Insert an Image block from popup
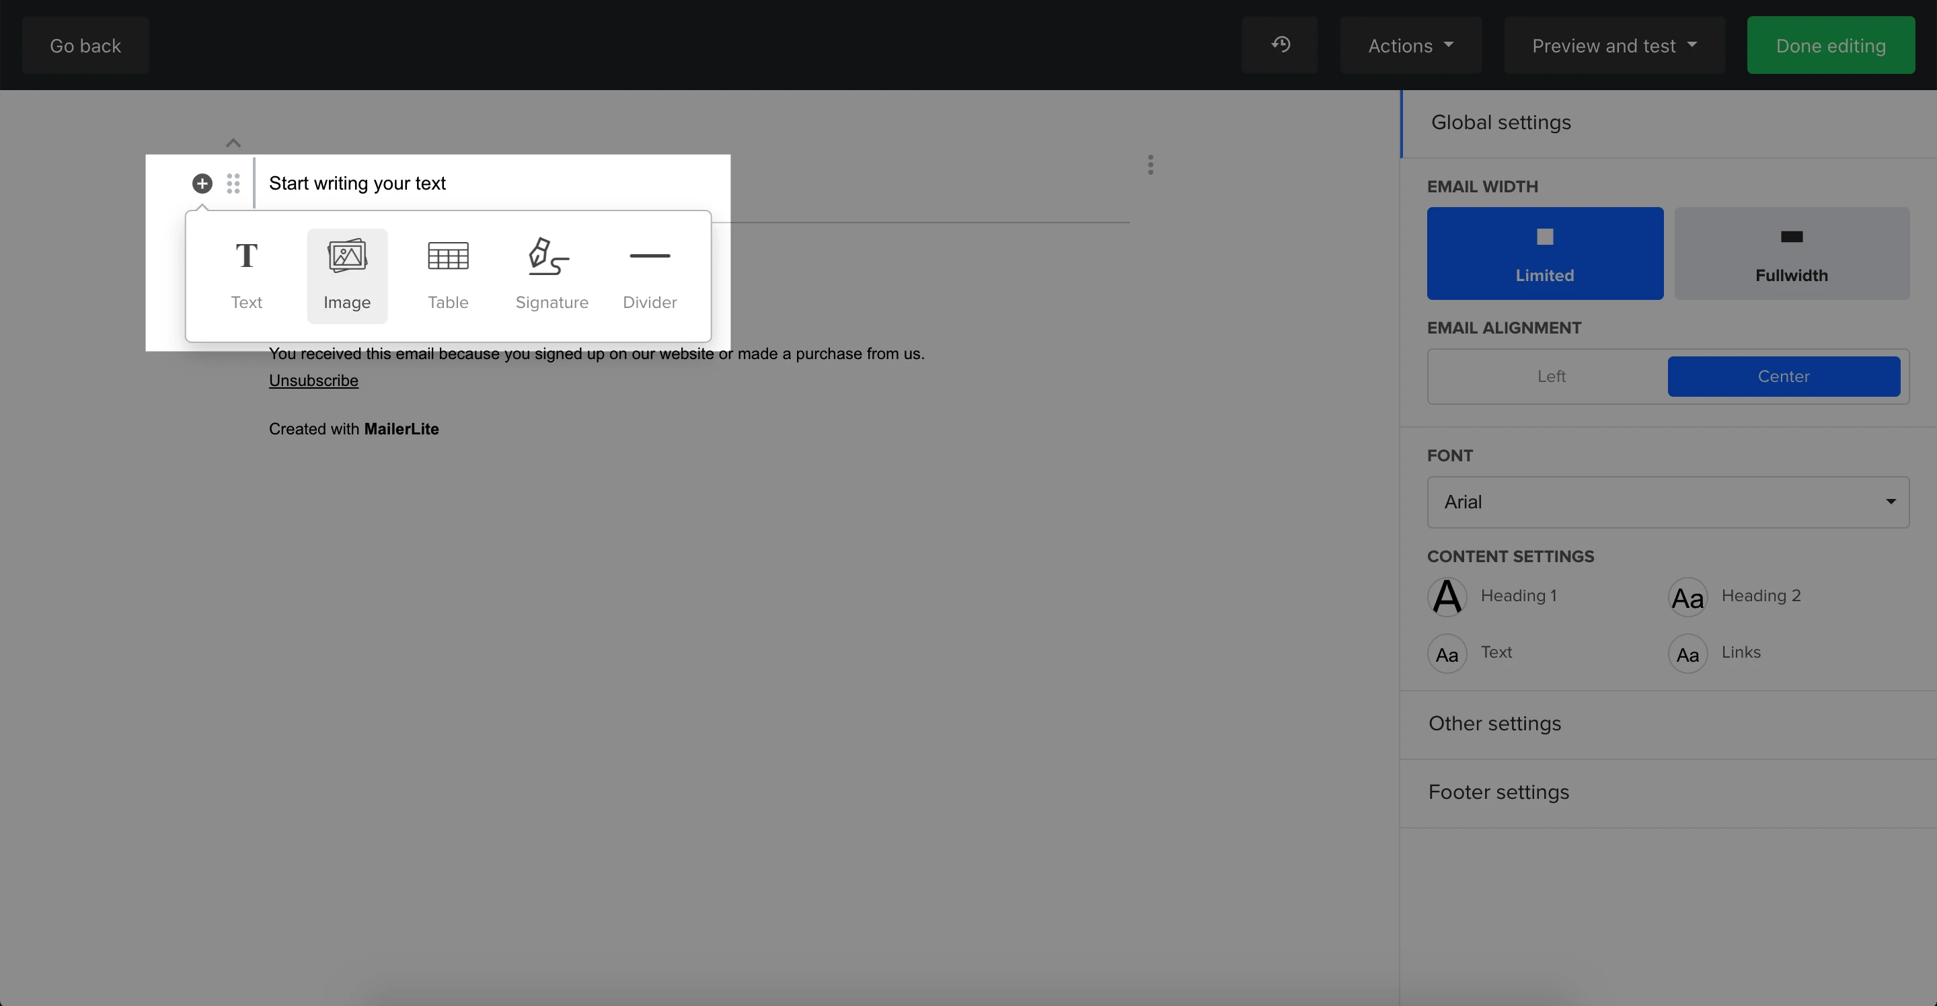The height and width of the screenshot is (1006, 1937). pyautogui.click(x=346, y=275)
